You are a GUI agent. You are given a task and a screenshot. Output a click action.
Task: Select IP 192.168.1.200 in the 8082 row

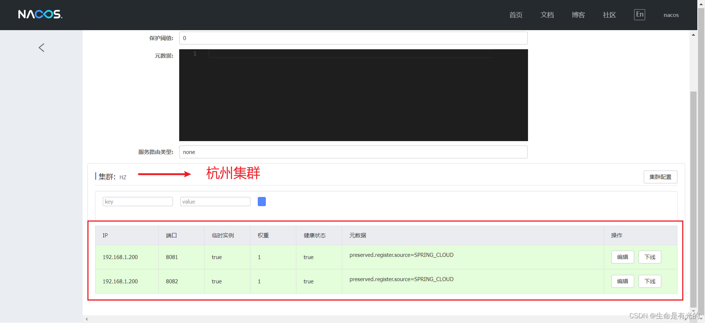(x=120, y=281)
